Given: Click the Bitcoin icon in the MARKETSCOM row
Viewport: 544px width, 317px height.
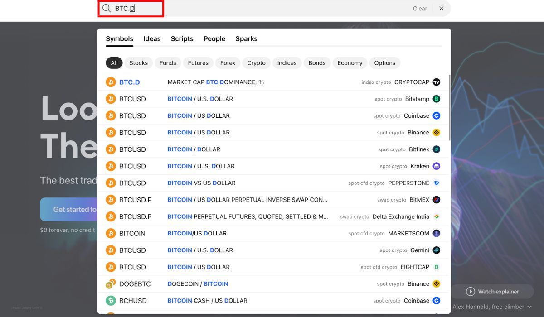Looking at the screenshot, I should pyautogui.click(x=111, y=233).
